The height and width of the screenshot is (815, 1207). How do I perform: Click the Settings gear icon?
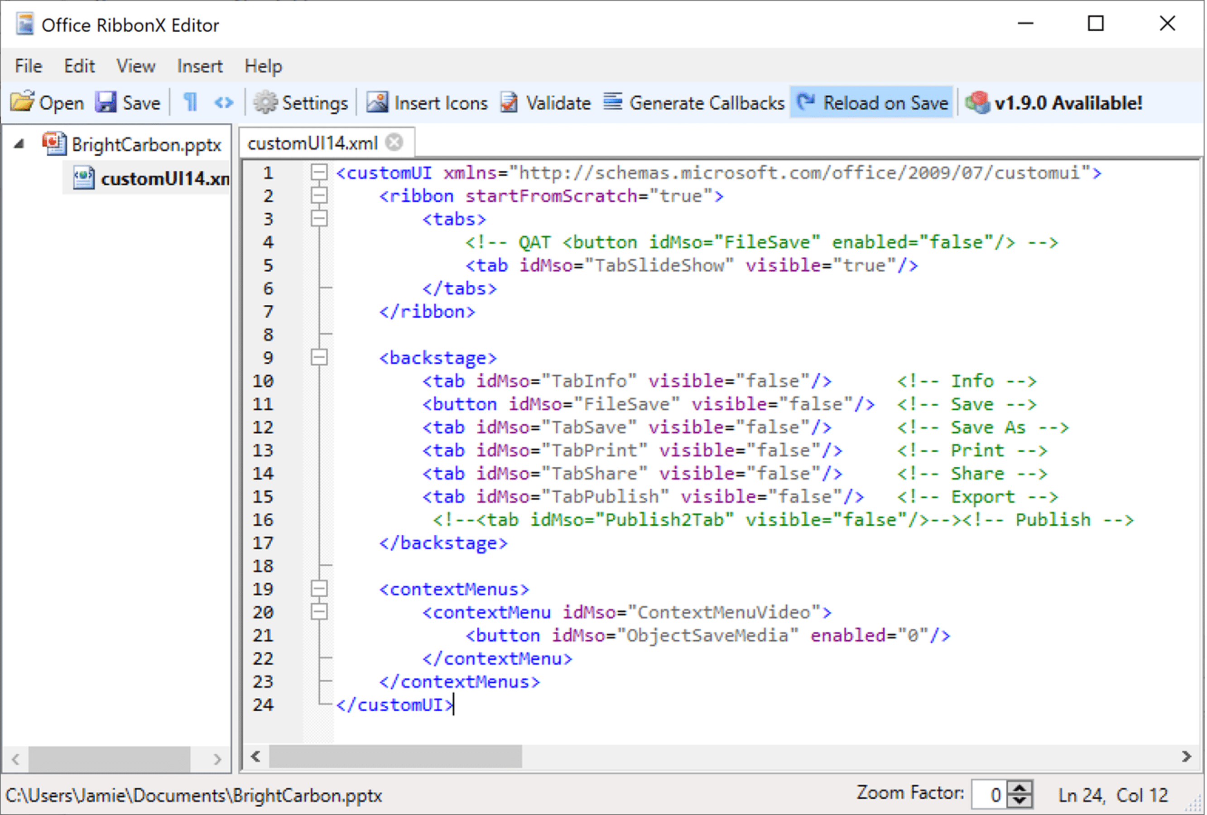tap(266, 102)
